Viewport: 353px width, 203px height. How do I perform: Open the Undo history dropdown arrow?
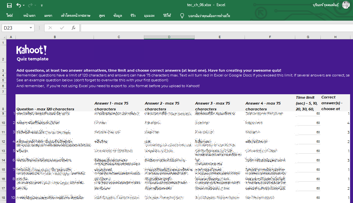pyautogui.click(x=24, y=5)
